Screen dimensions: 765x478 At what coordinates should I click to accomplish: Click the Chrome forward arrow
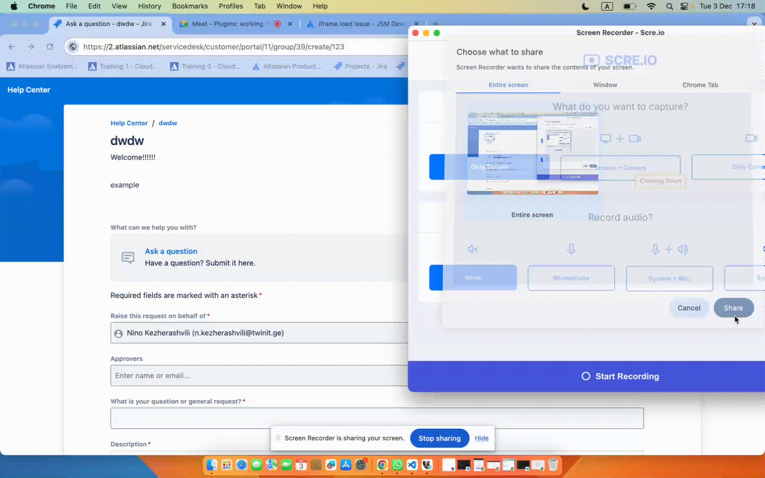click(31, 47)
